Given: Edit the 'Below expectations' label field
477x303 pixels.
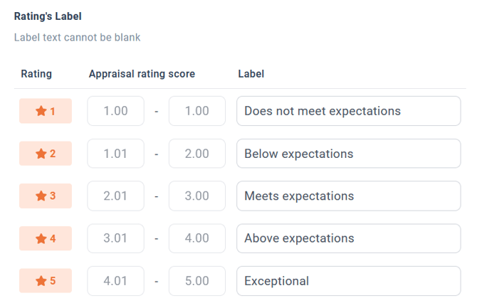Looking at the screenshot, I should [349, 154].
